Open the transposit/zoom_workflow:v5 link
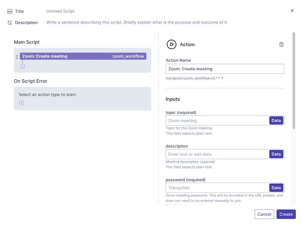The width and height of the screenshot is (302, 225). point(193,78)
